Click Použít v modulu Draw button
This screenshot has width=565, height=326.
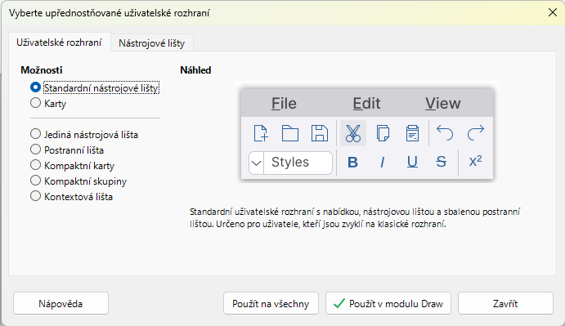pos(388,303)
